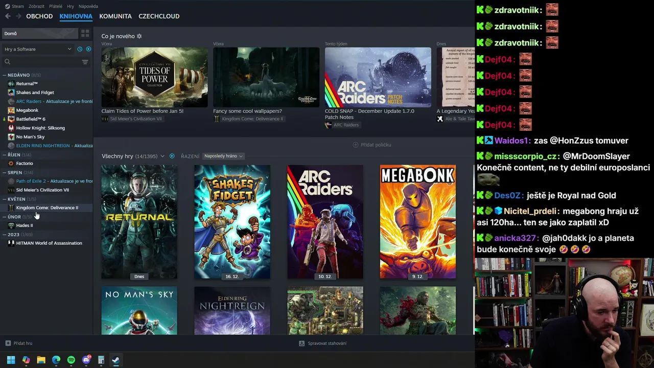Click the No Man's Sky sidebar icon
The height and width of the screenshot is (368, 654).
(11, 136)
